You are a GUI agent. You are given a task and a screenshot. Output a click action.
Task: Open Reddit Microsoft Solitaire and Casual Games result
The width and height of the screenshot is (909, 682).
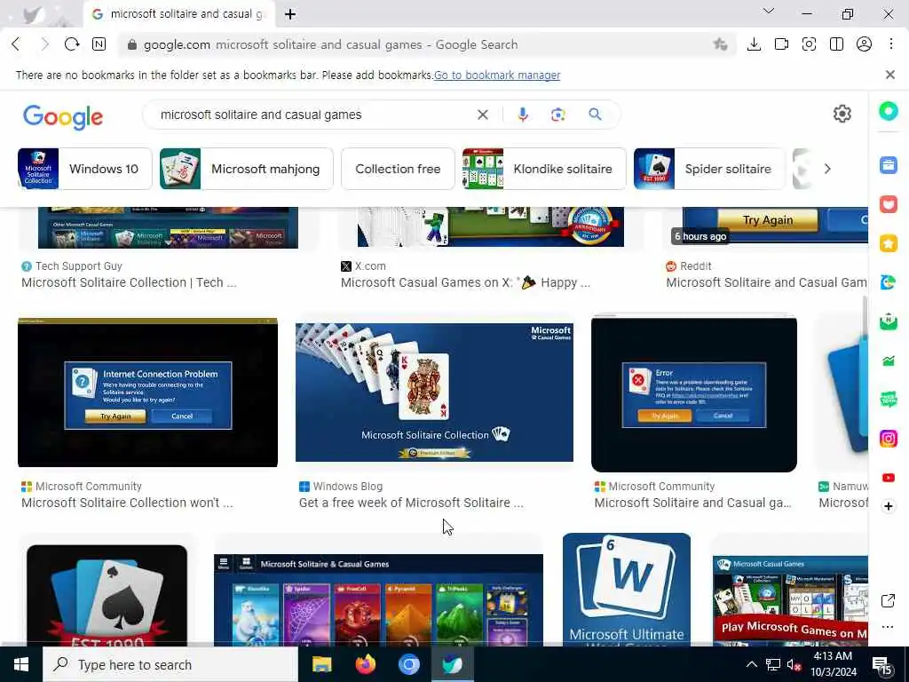click(x=766, y=282)
